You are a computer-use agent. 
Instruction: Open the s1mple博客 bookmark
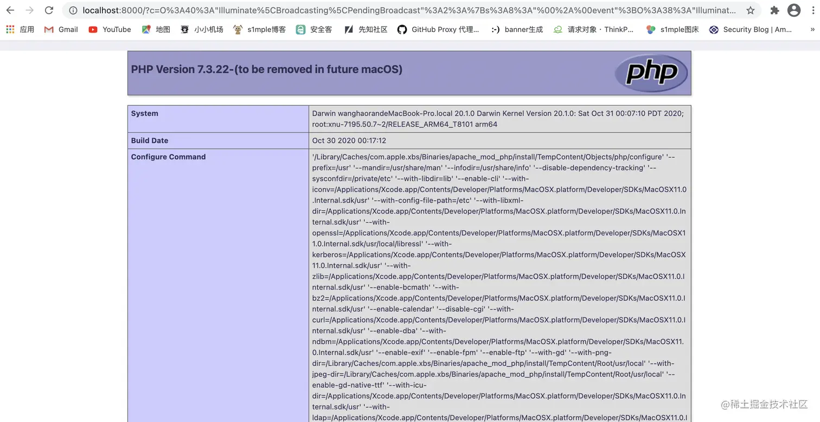(260, 29)
